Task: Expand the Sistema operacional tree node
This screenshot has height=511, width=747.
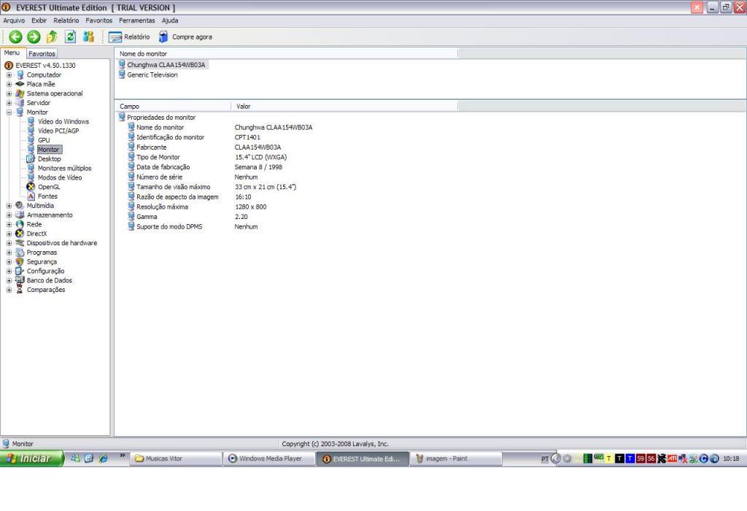Action: click(x=9, y=93)
